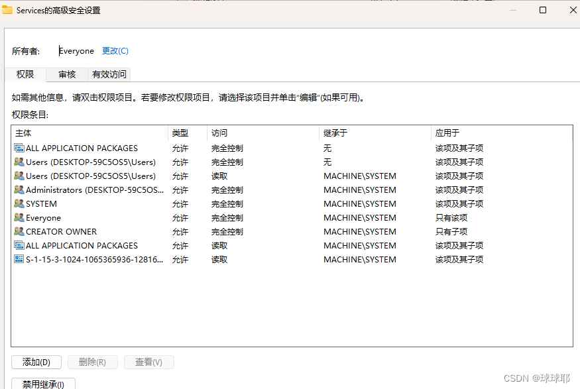Viewport: 580px width, 389px height.
Task: Click the S-1-15-3-1024 entry's icon
Action: pyautogui.click(x=19, y=259)
